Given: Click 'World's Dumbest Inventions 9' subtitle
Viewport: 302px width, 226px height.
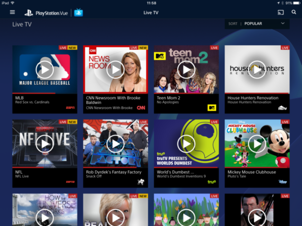Looking at the screenshot, I should coord(181,176).
